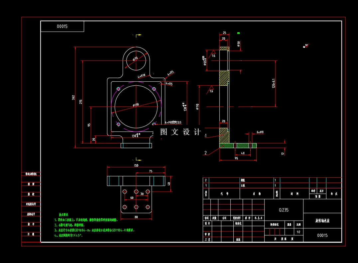Click the 4×M6 EQS thread annotation
358x263 pixels.
coord(173,123)
